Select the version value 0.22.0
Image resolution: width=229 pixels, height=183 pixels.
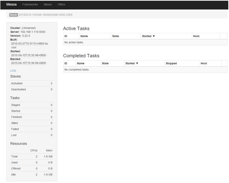tap(26, 36)
